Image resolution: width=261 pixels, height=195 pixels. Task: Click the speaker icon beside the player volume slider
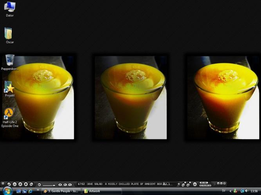click(39, 184)
